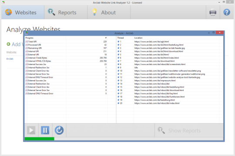Open Show Reports button
235x156 pixels.
point(189,130)
